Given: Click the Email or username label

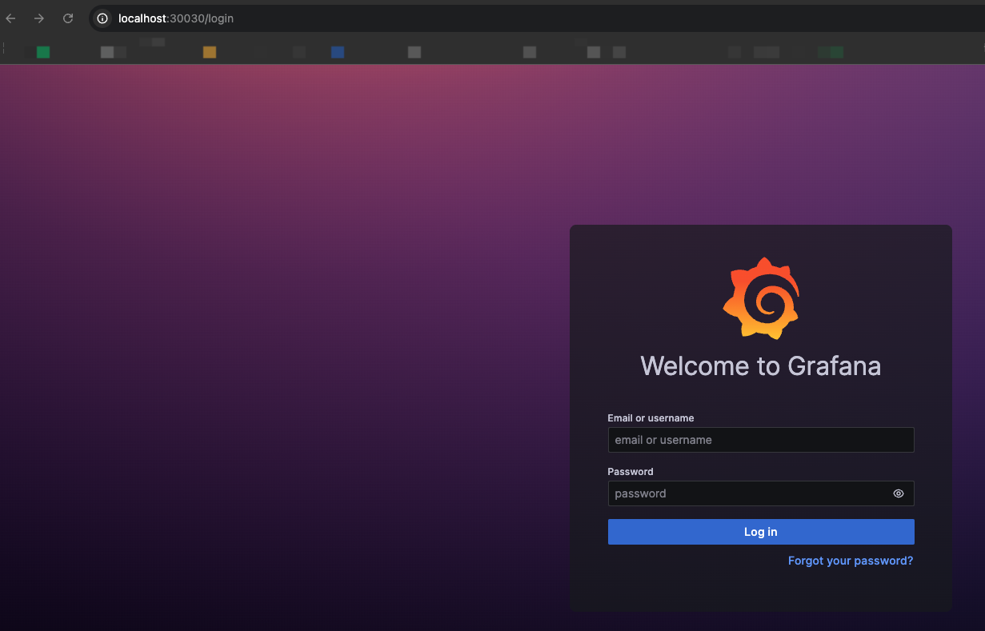Looking at the screenshot, I should click(x=651, y=418).
